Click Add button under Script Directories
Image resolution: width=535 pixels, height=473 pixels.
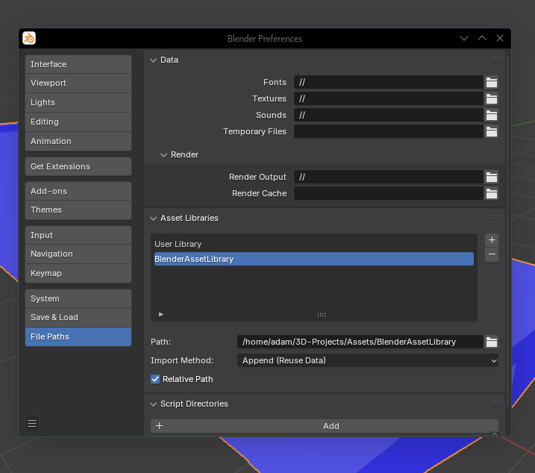click(x=325, y=426)
